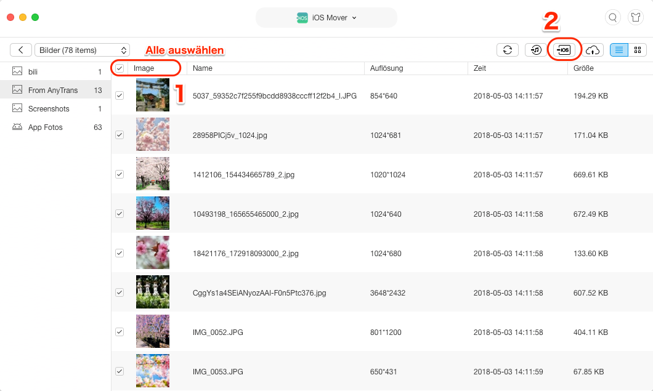Select the bili album in sidebar
The width and height of the screenshot is (653, 391).
[x=55, y=71]
